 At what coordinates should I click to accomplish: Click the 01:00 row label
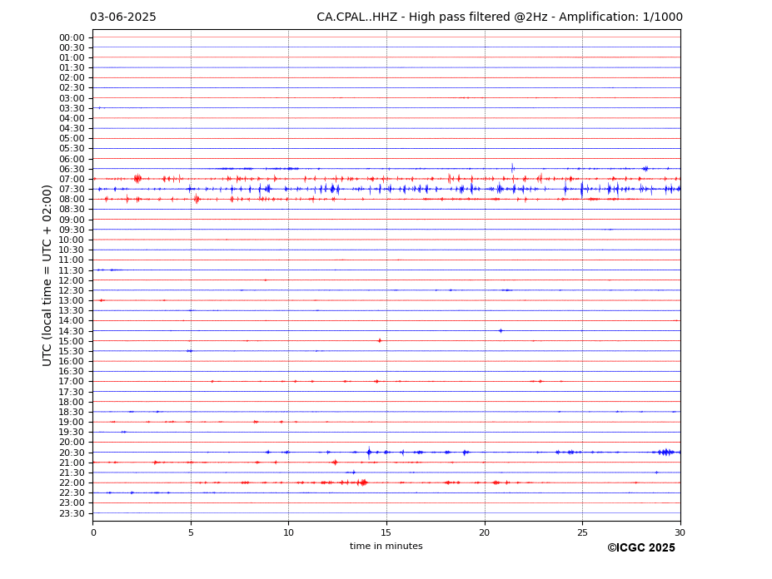coord(72,58)
